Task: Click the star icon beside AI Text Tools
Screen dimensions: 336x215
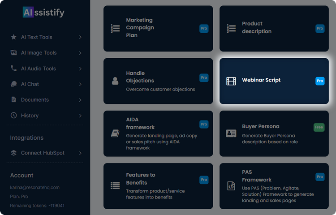Action: 13,37
